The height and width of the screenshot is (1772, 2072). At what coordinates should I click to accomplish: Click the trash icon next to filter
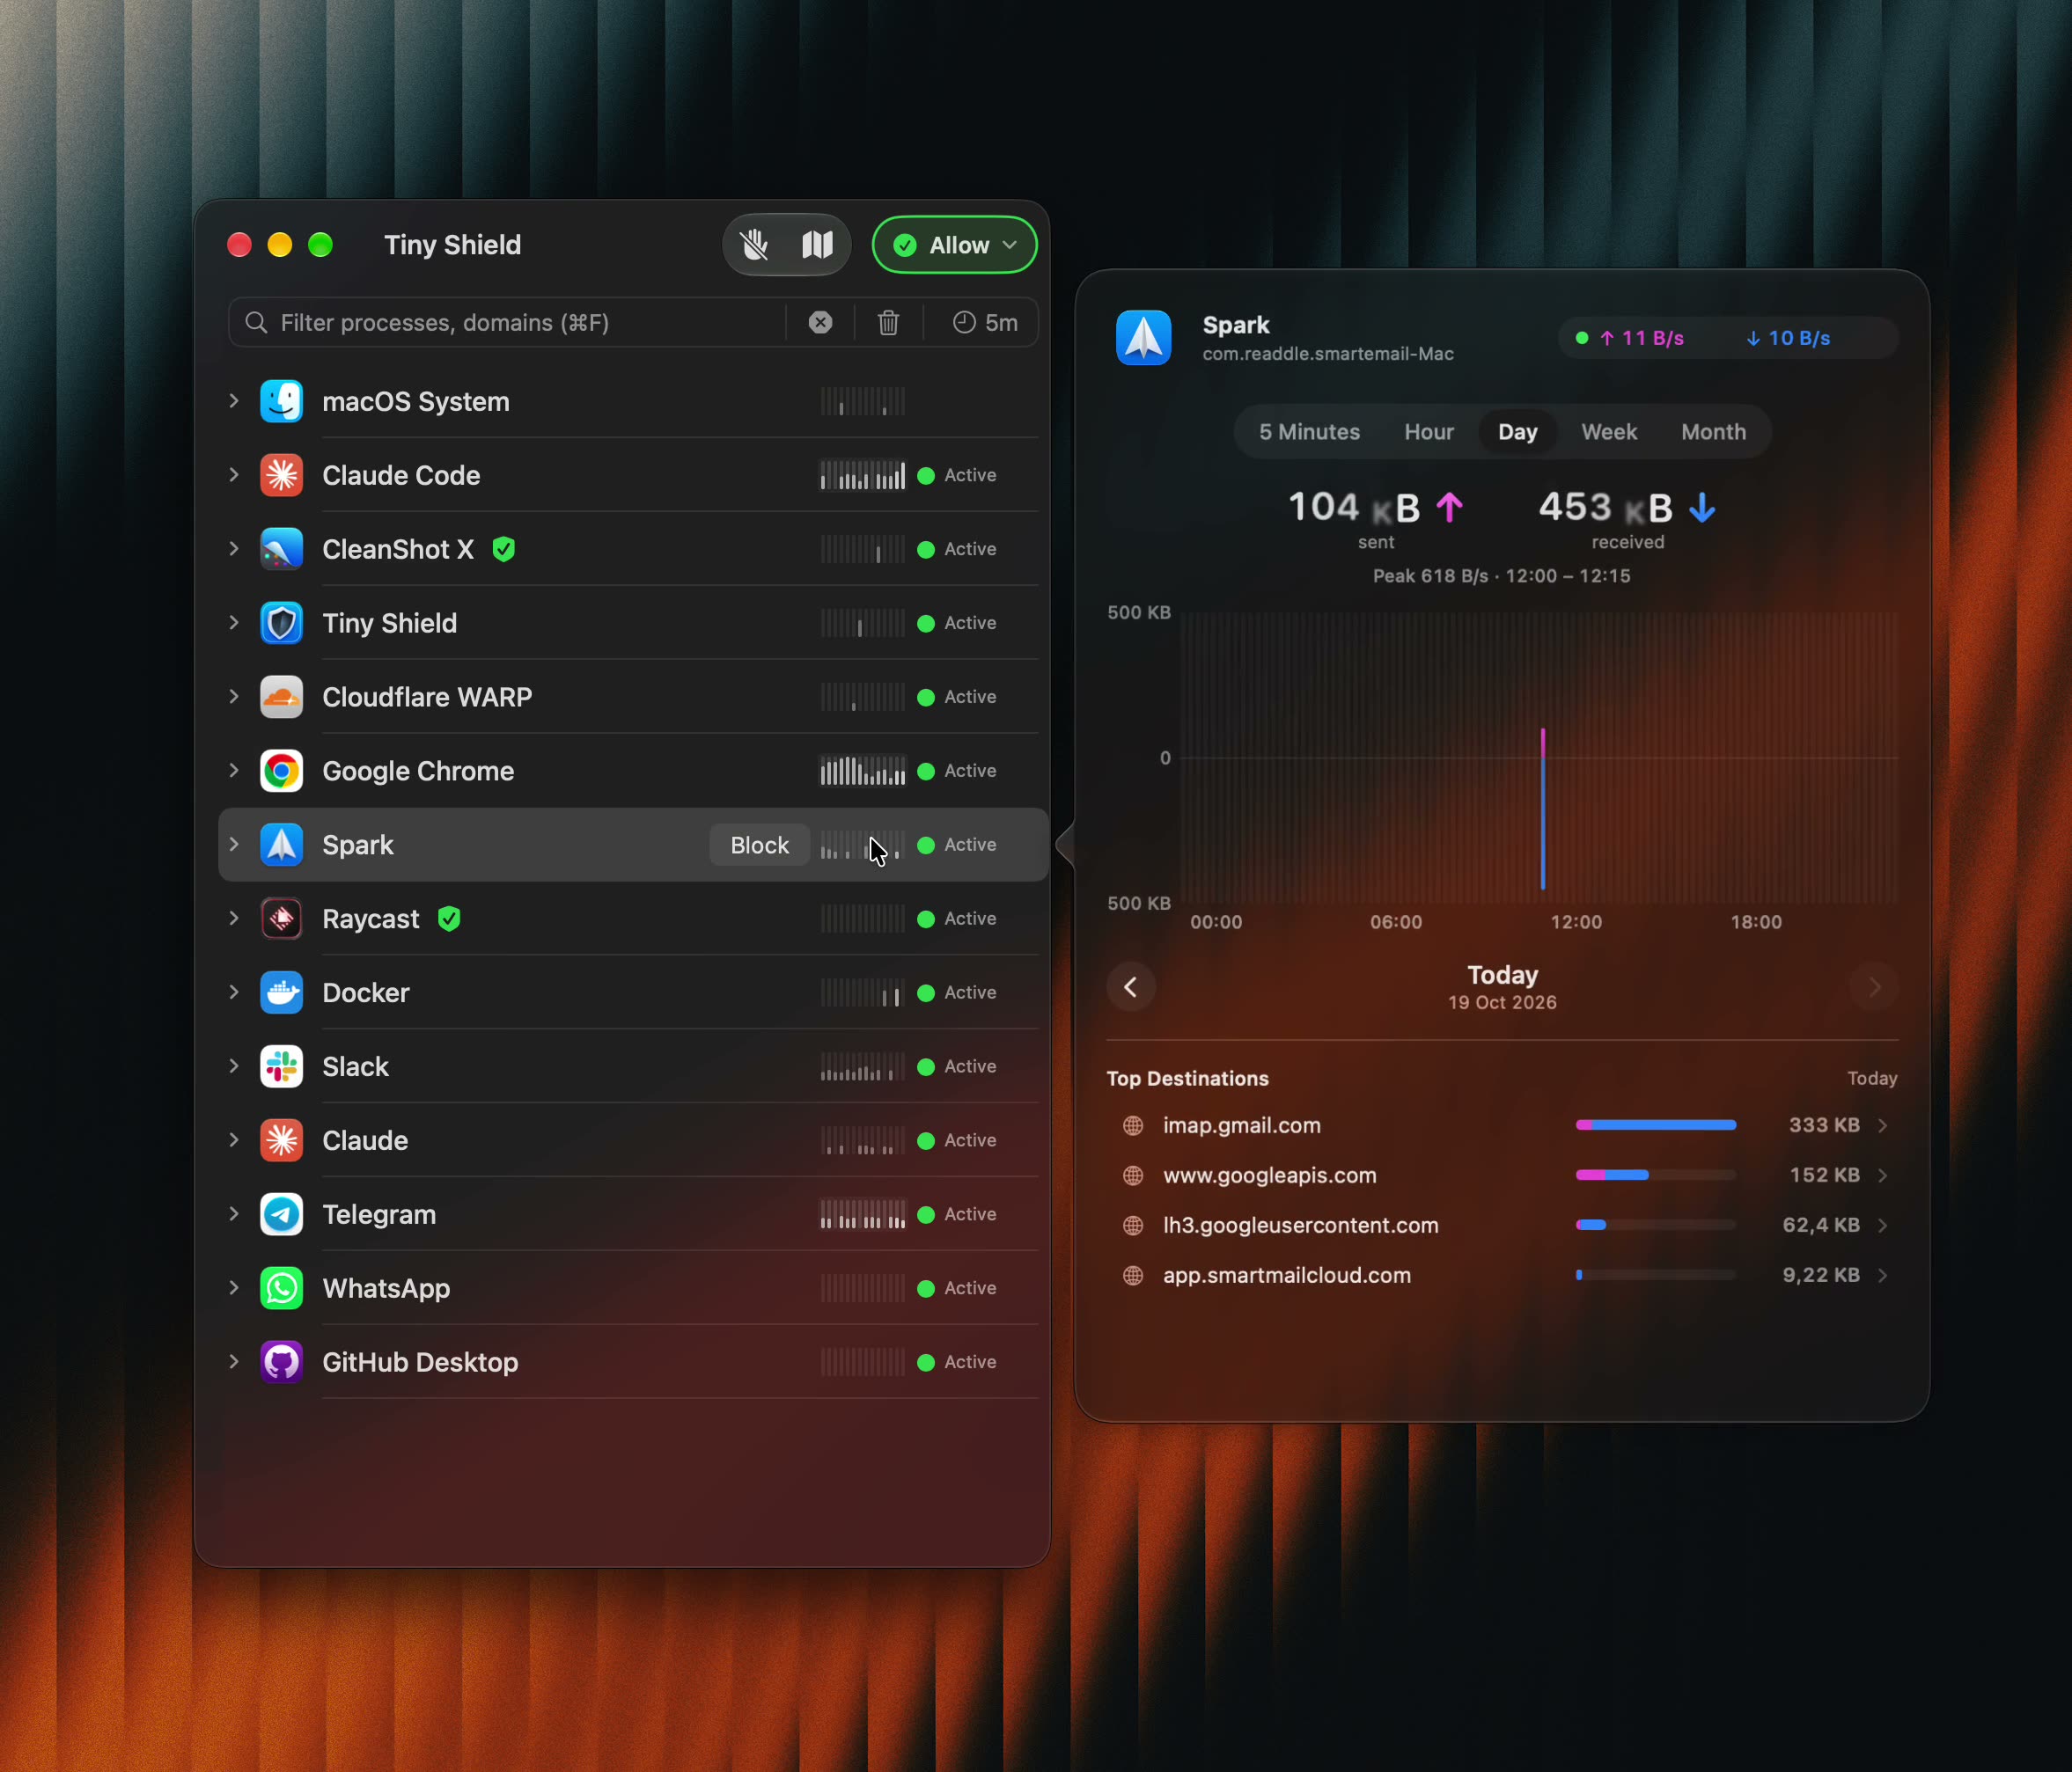tap(888, 323)
